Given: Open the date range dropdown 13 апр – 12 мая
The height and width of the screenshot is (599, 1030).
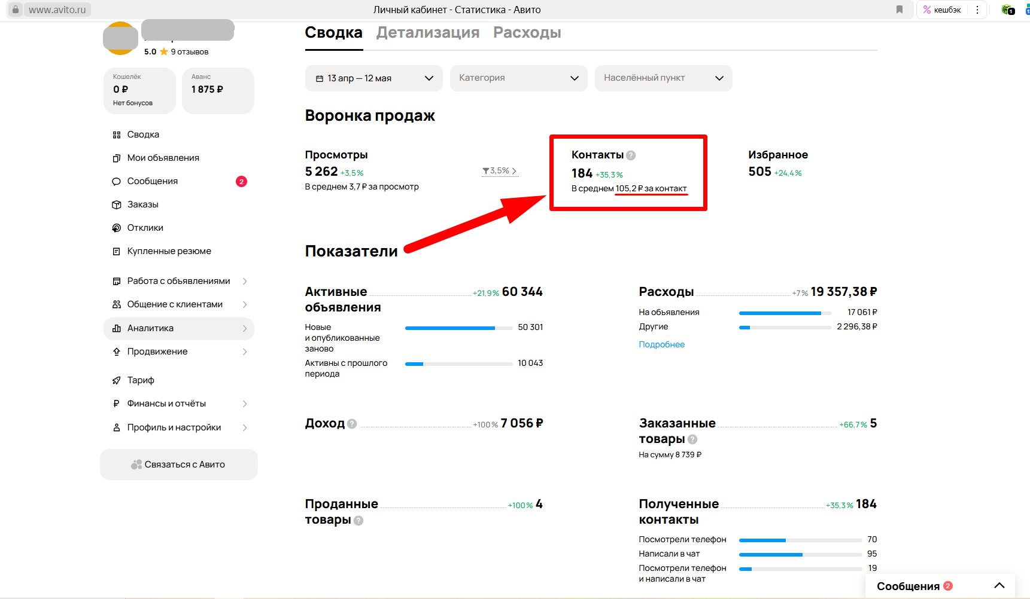Looking at the screenshot, I should click(x=373, y=78).
